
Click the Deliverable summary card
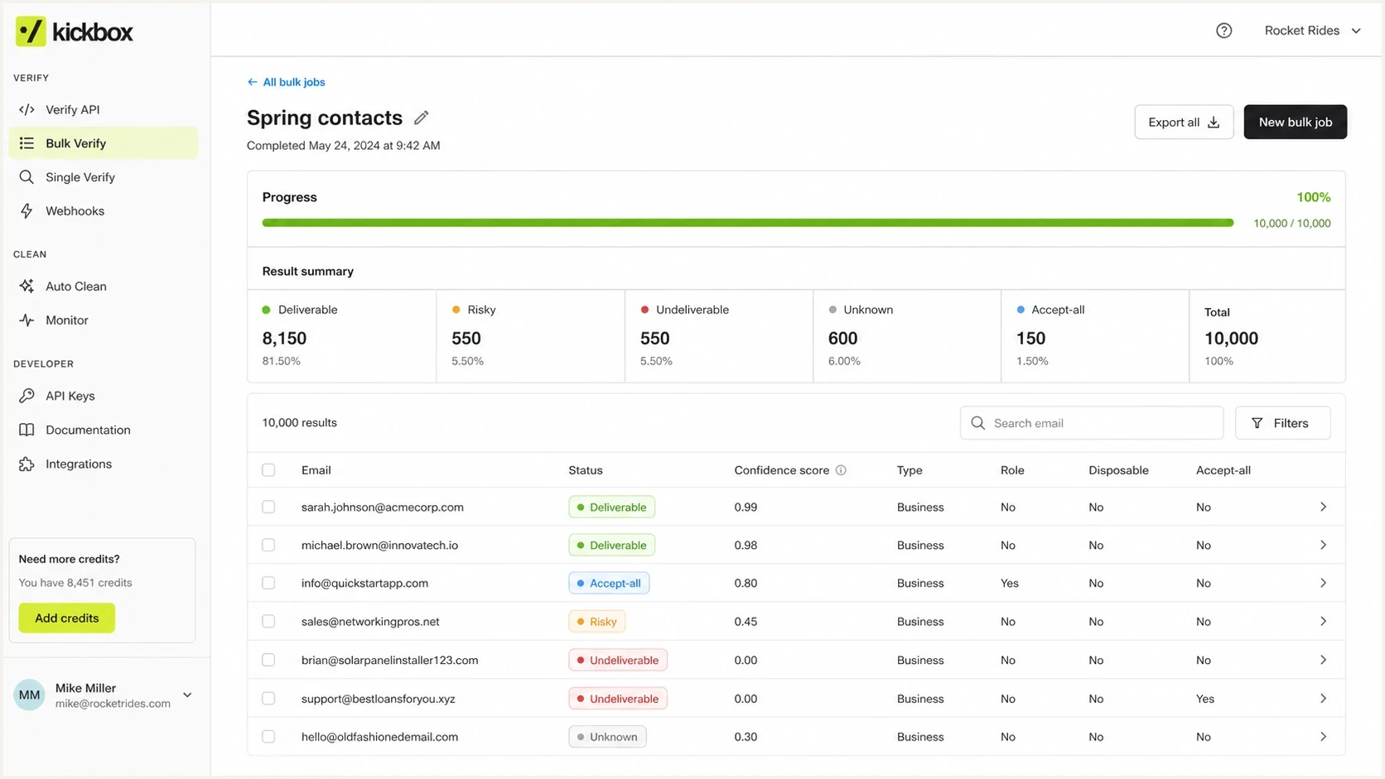click(342, 336)
